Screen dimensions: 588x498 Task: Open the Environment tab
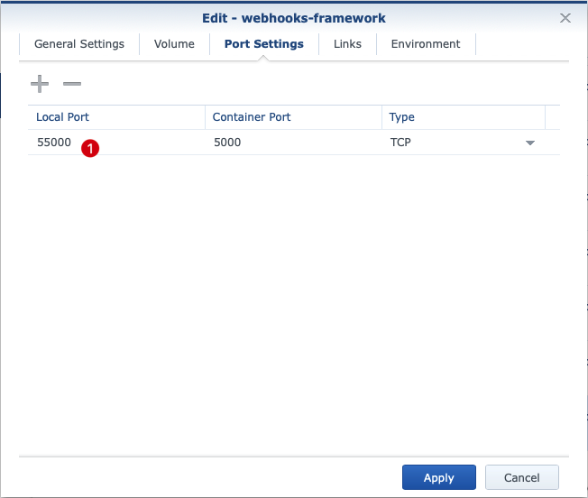(426, 44)
